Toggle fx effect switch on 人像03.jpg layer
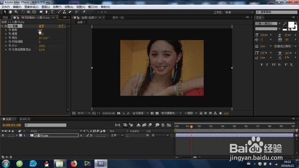The height and width of the screenshot is (168, 299). pos(91,135)
